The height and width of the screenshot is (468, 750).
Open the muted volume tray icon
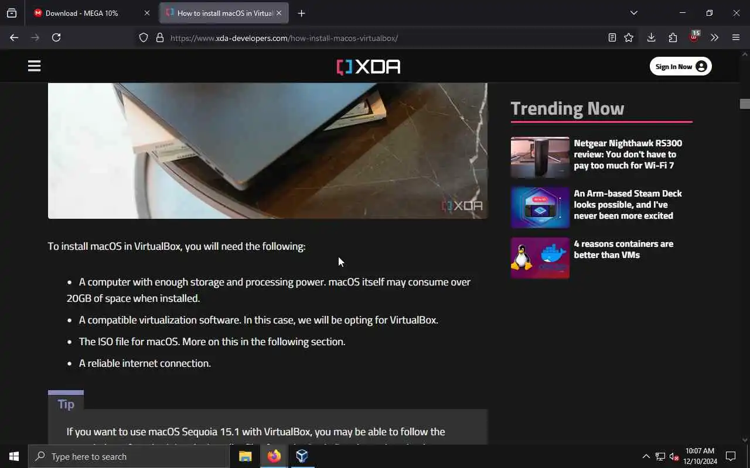coord(674,456)
